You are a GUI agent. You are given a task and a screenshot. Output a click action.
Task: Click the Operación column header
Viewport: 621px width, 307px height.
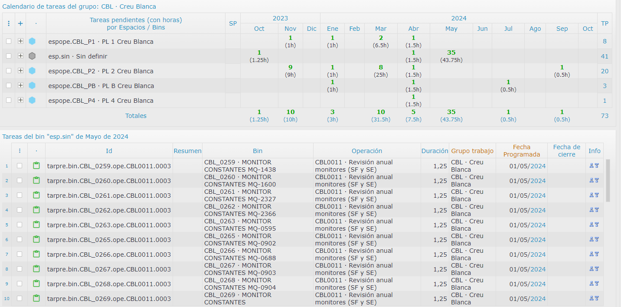(x=367, y=151)
